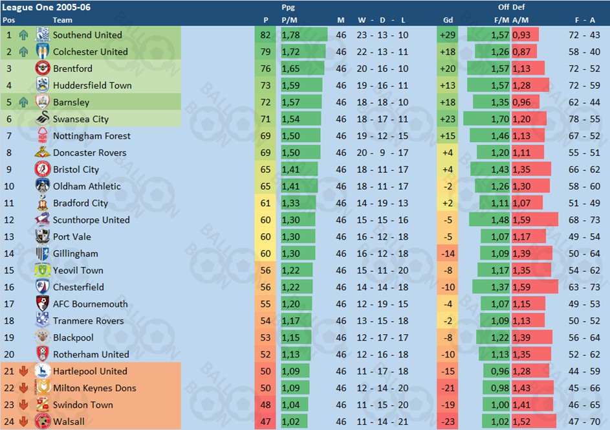Click Walsall's red -23 goal difference cell

pyautogui.click(x=447, y=422)
